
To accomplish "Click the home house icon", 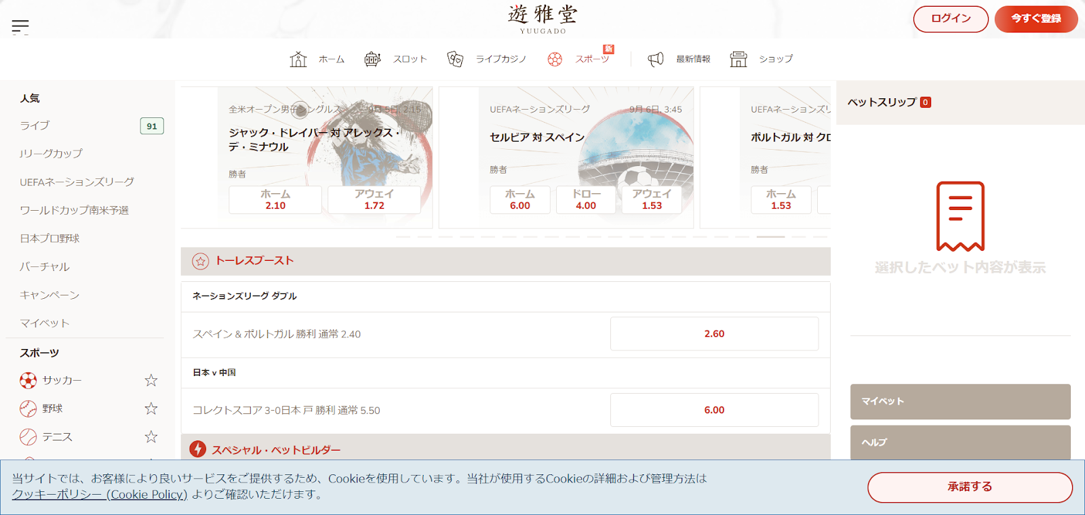I will coord(298,59).
